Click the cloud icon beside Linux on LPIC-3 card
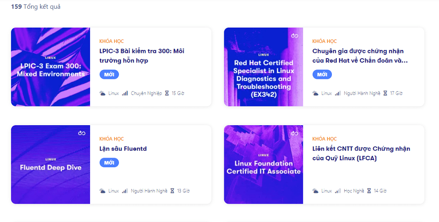Screen dimensions: 439x222 102,93
